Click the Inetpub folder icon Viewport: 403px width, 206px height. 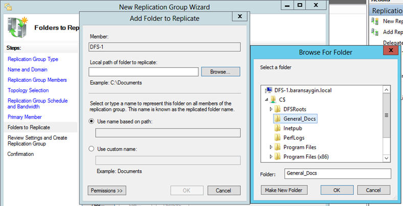pos(278,128)
